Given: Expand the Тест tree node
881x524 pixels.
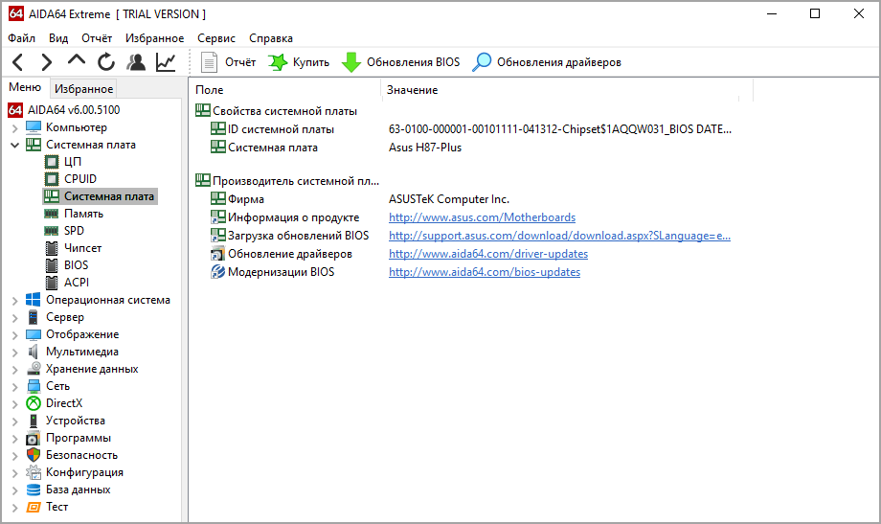Looking at the screenshot, I should coord(15,508).
